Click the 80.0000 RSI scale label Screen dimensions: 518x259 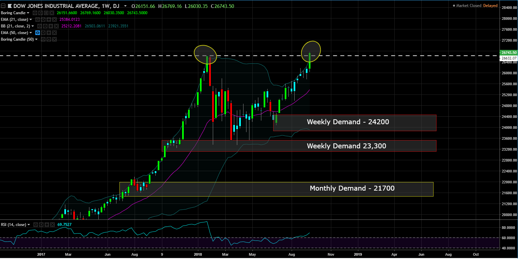(x=509, y=228)
